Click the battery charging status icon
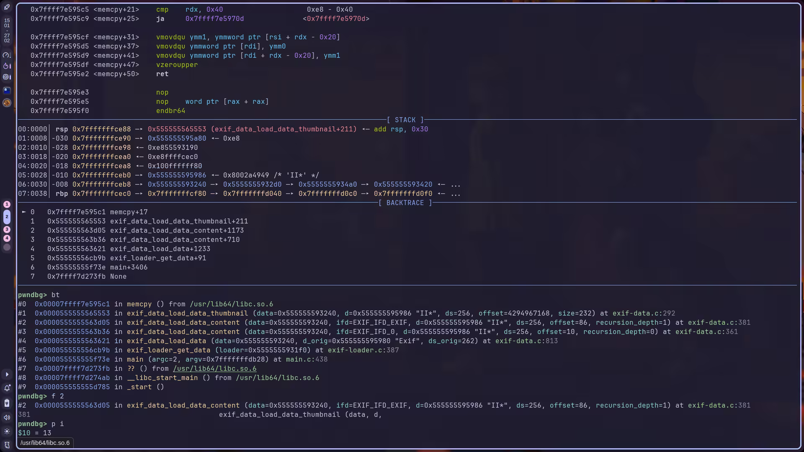The width and height of the screenshot is (804, 452). click(x=7, y=403)
